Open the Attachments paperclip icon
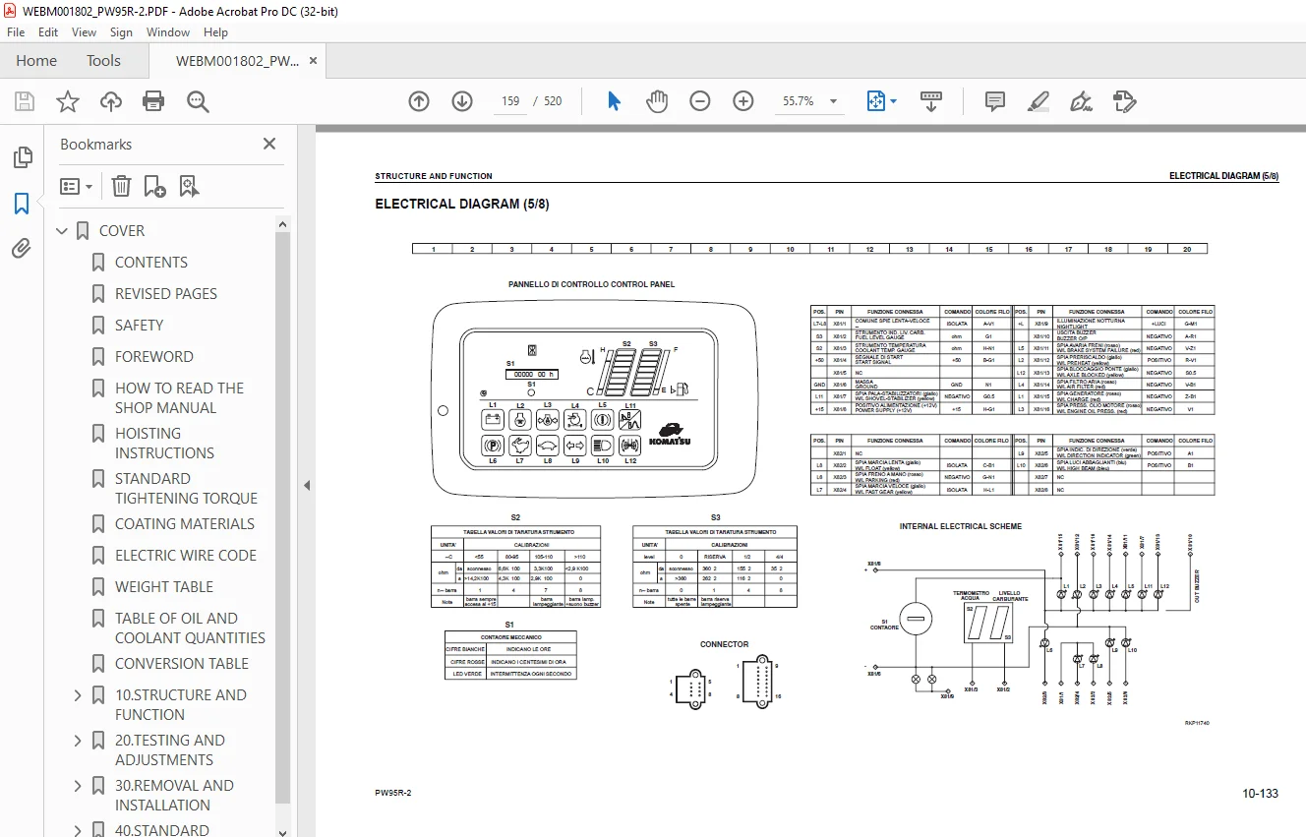The width and height of the screenshot is (1306, 837). pos(22,249)
